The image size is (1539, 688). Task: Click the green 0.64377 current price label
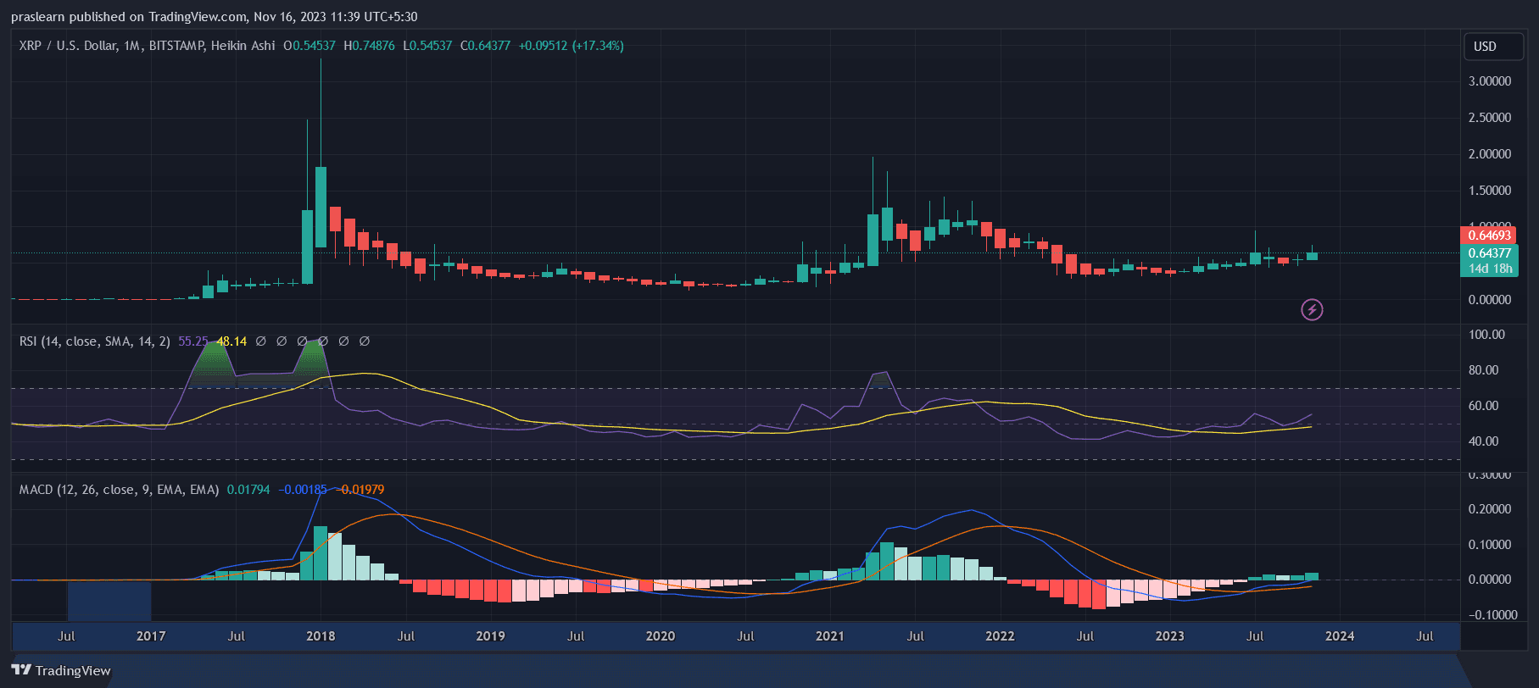pos(1489,252)
